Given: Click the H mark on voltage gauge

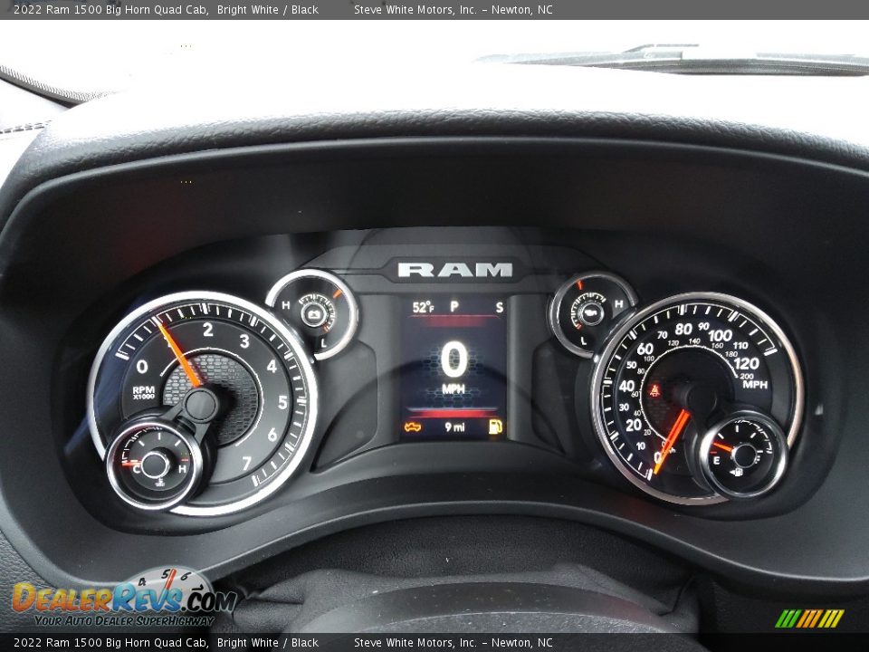Looking at the screenshot, I should (x=285, y=305).
